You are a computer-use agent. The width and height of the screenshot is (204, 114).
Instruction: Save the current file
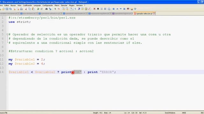[x=7, y=9]
